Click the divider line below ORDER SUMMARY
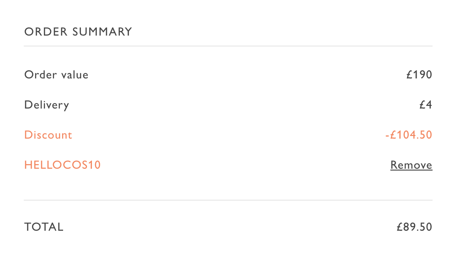This screenshot has width=460, height=259. pos(228,46)
